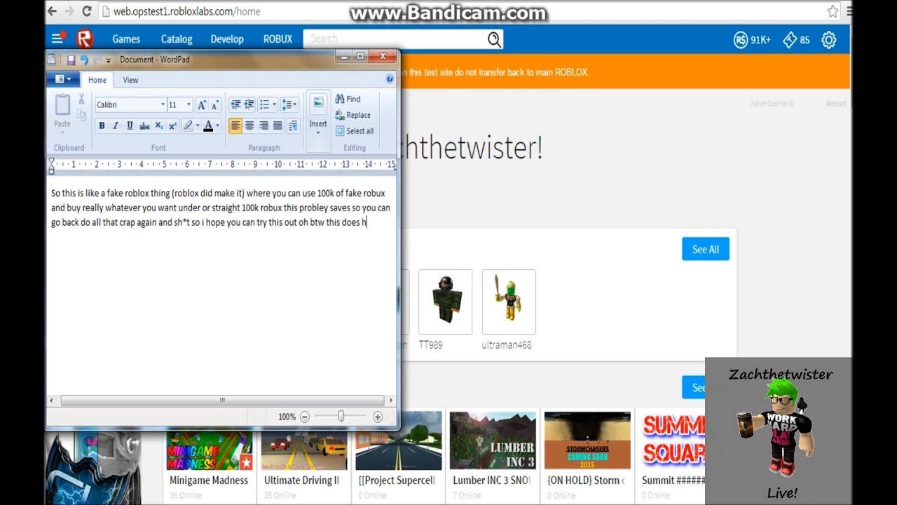Toggle subscript formatting
Image resolution: width=897 pixels, height=505 pixels.
(x=158, y=126)
